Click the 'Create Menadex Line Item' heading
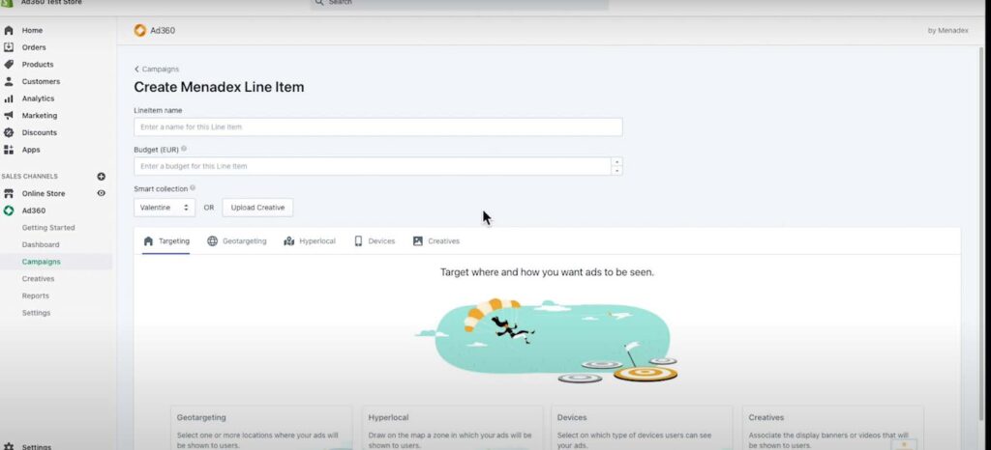 [x=219, y=87]
